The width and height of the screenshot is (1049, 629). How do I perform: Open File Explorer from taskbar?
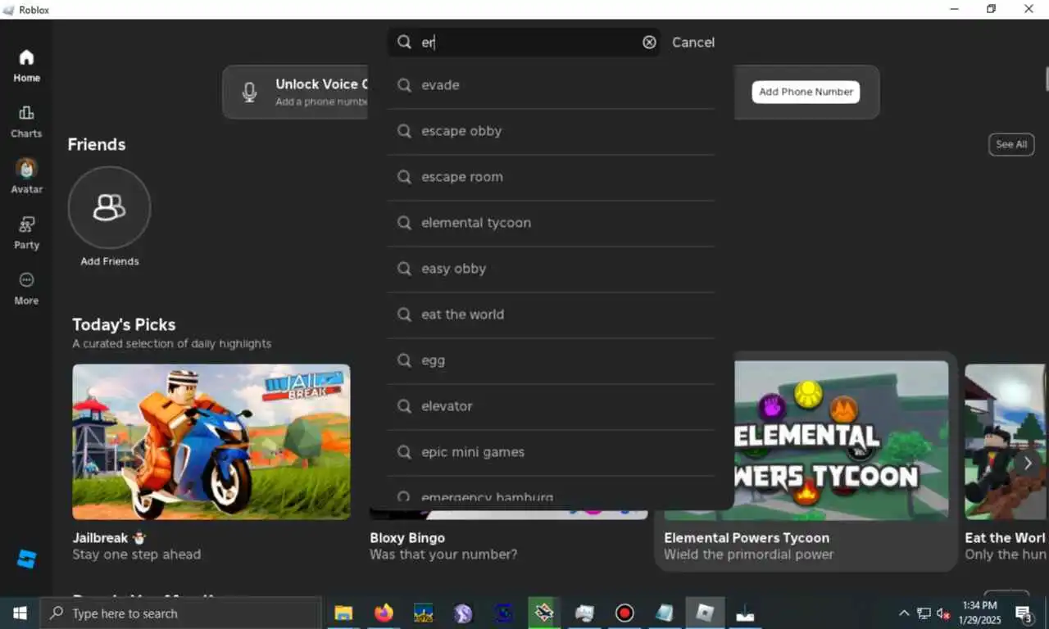coord(343,613)
